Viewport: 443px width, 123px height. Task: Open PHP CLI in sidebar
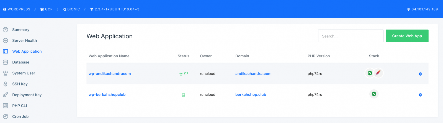click(20, 106)
